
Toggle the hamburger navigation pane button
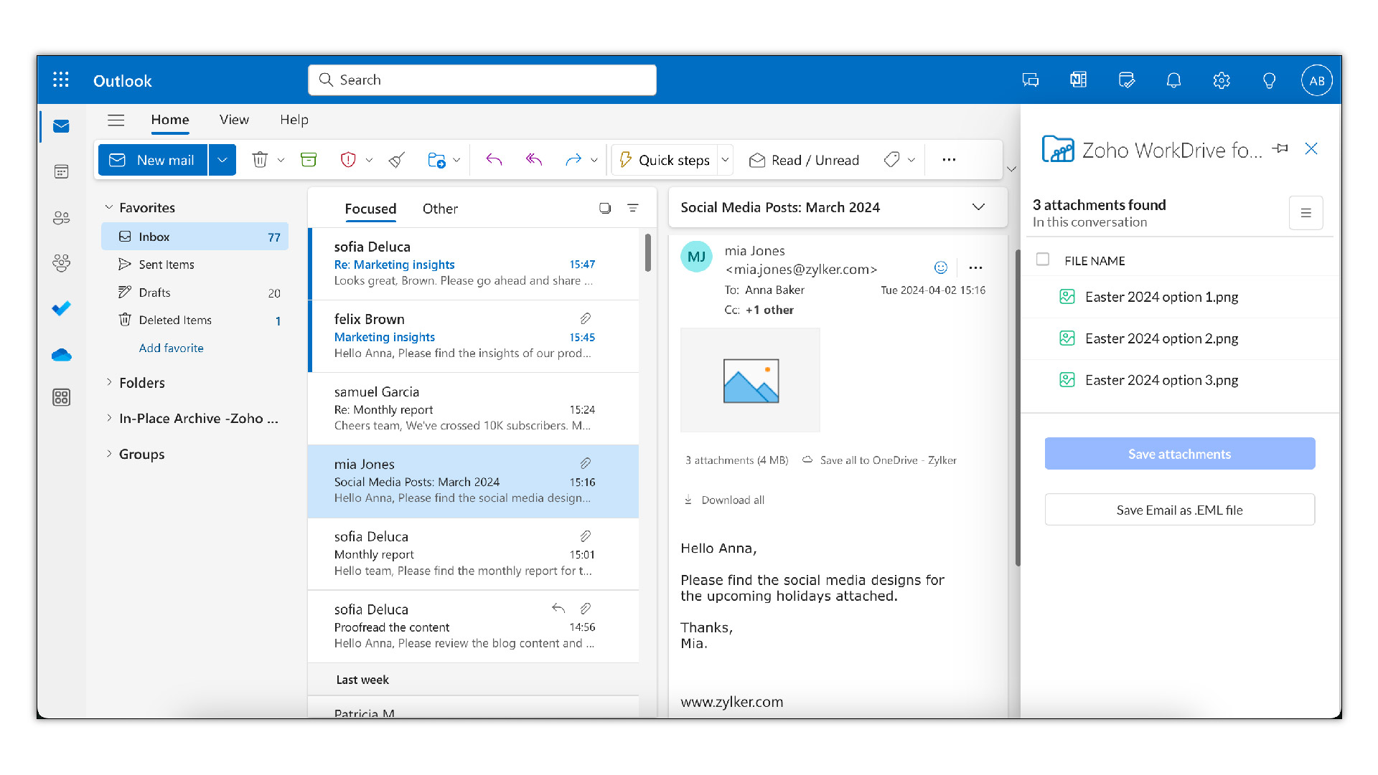(x=116, y=120)
